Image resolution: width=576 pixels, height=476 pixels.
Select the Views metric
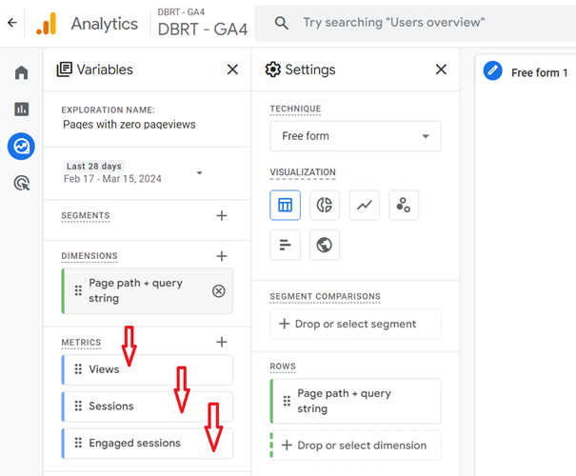coord(148,369)
